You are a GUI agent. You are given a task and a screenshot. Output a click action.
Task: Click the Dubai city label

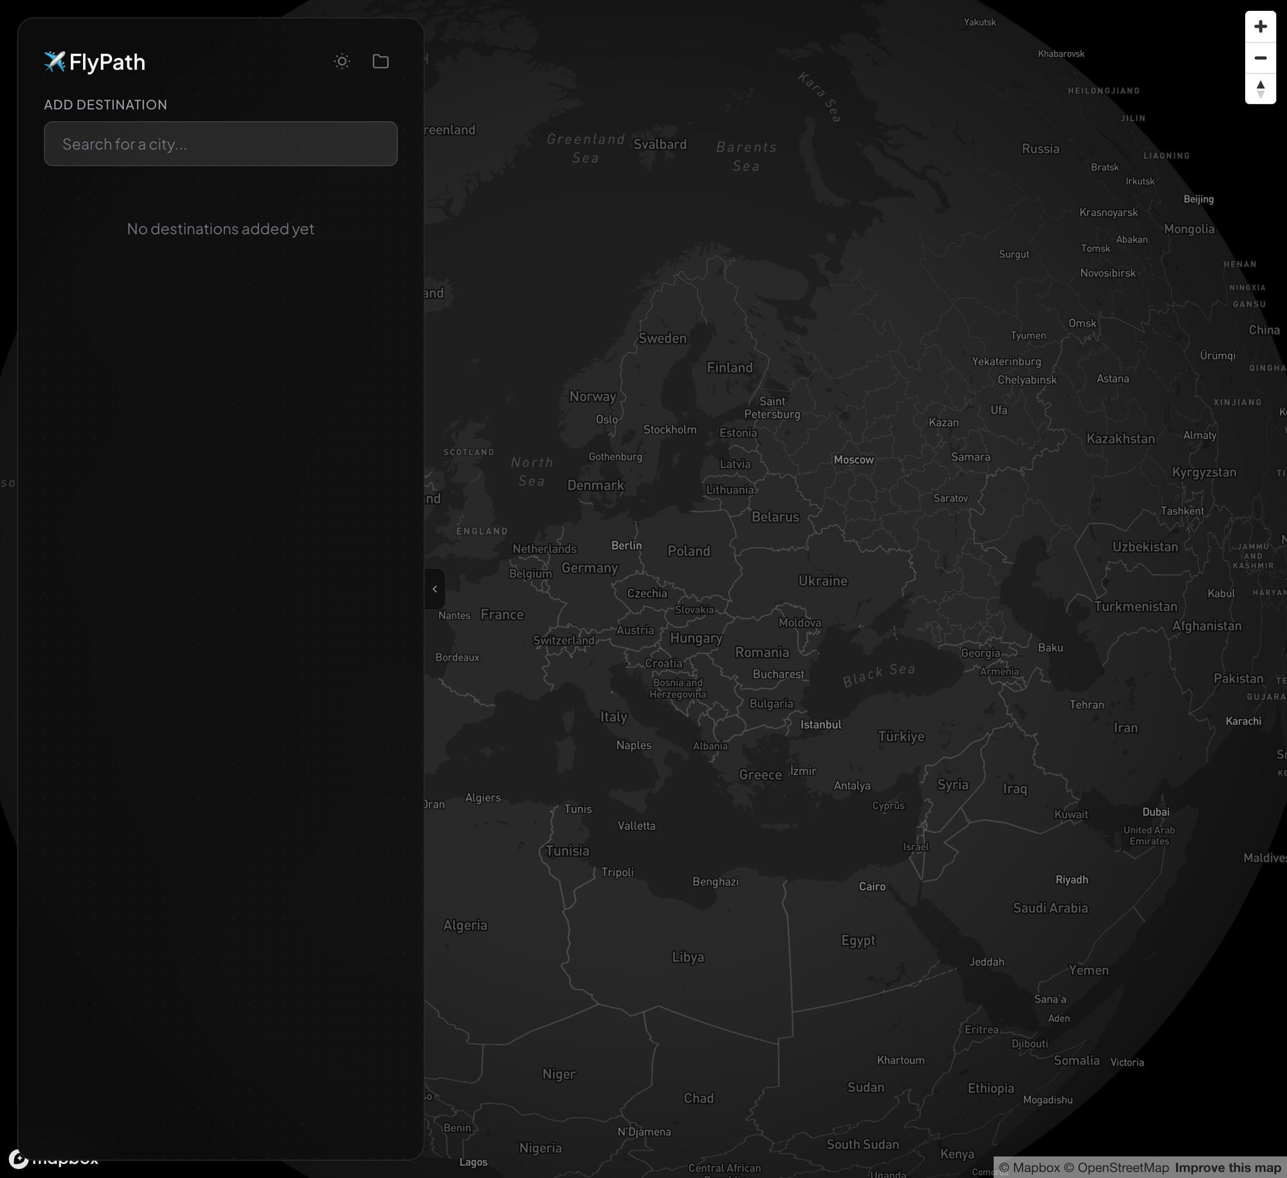(x=1156, y=812)
